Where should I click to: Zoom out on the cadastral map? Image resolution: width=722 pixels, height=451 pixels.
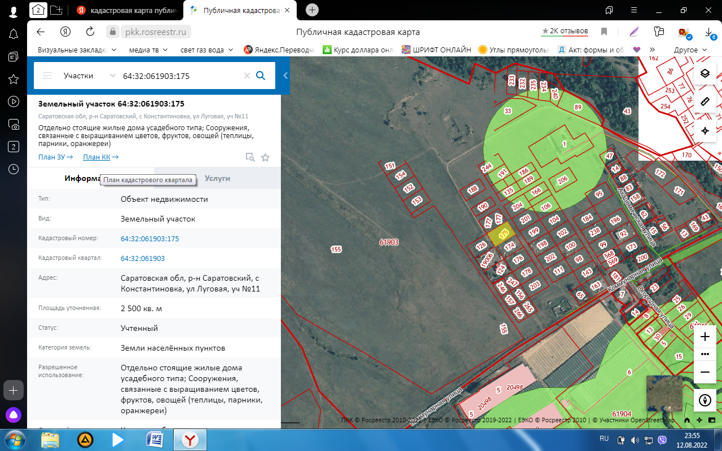[705, 372]
